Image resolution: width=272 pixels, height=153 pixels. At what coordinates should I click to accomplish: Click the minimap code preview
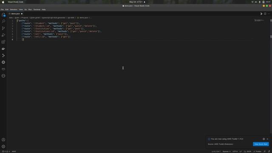pyautogui.click(x=259, y=20)
